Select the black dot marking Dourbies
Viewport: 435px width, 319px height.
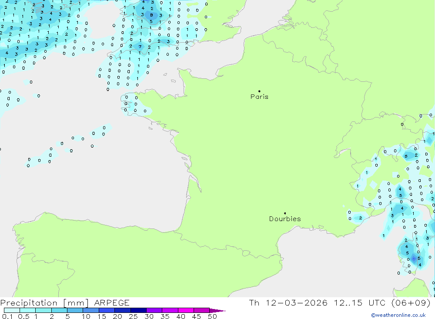(285, 213)
